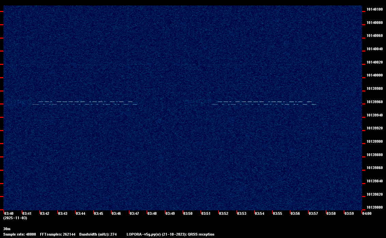Screen dimensions: 386x238
Task: Click the LOPORA-v5g.py(w) QRSS reception text
Action: [170, 234]
